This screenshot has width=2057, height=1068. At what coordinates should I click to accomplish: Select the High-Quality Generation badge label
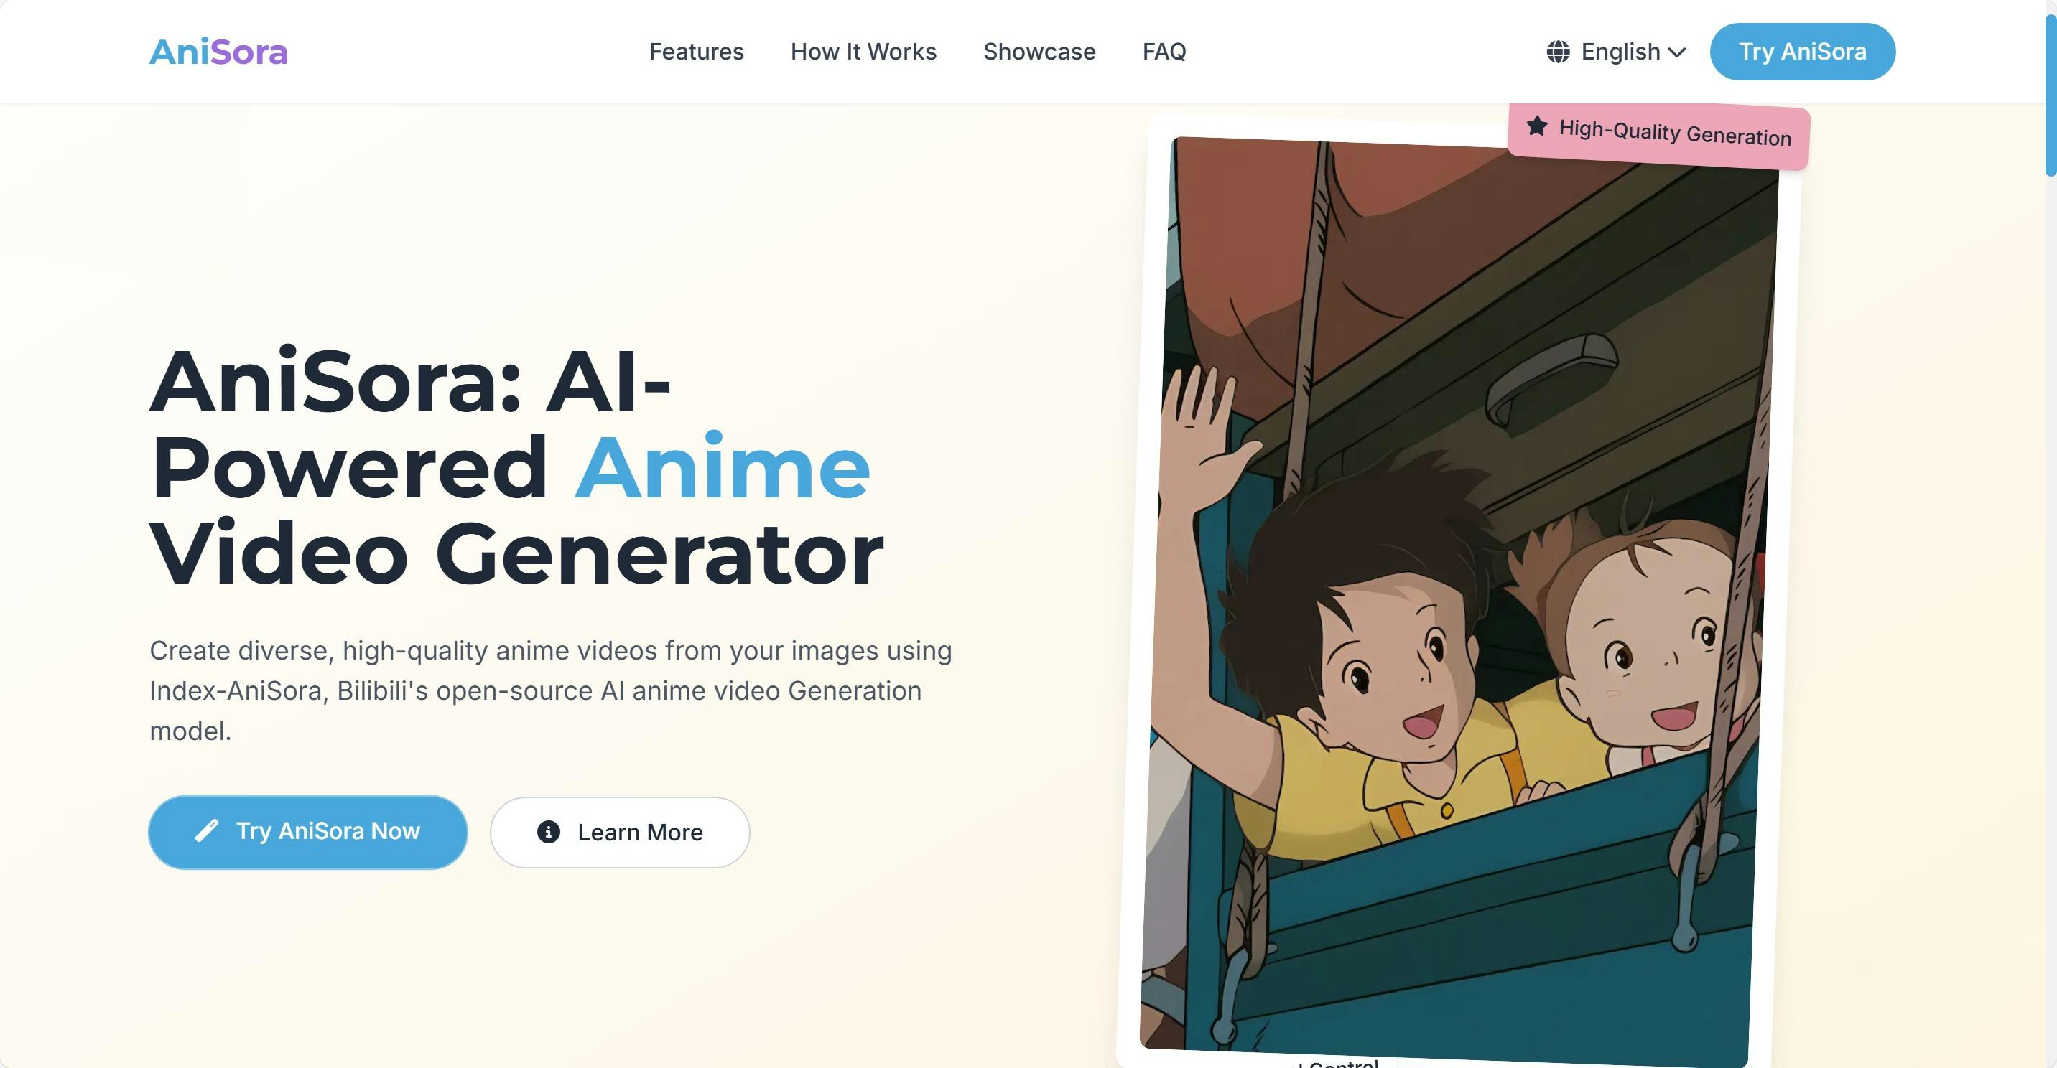click(x=1674, y=133)
